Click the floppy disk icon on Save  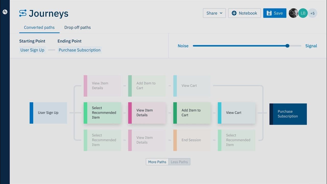[x=269, y=13]
